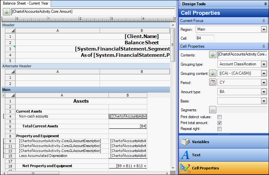Open the Period calendar icon
The height and width of the screenshot is (175, 269).
click(x=213, y=82)
